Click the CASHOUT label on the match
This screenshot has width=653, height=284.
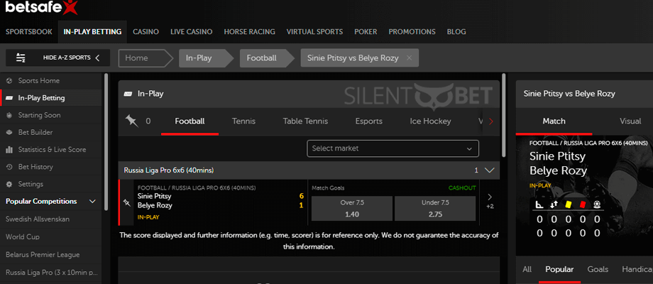[462, 188]
